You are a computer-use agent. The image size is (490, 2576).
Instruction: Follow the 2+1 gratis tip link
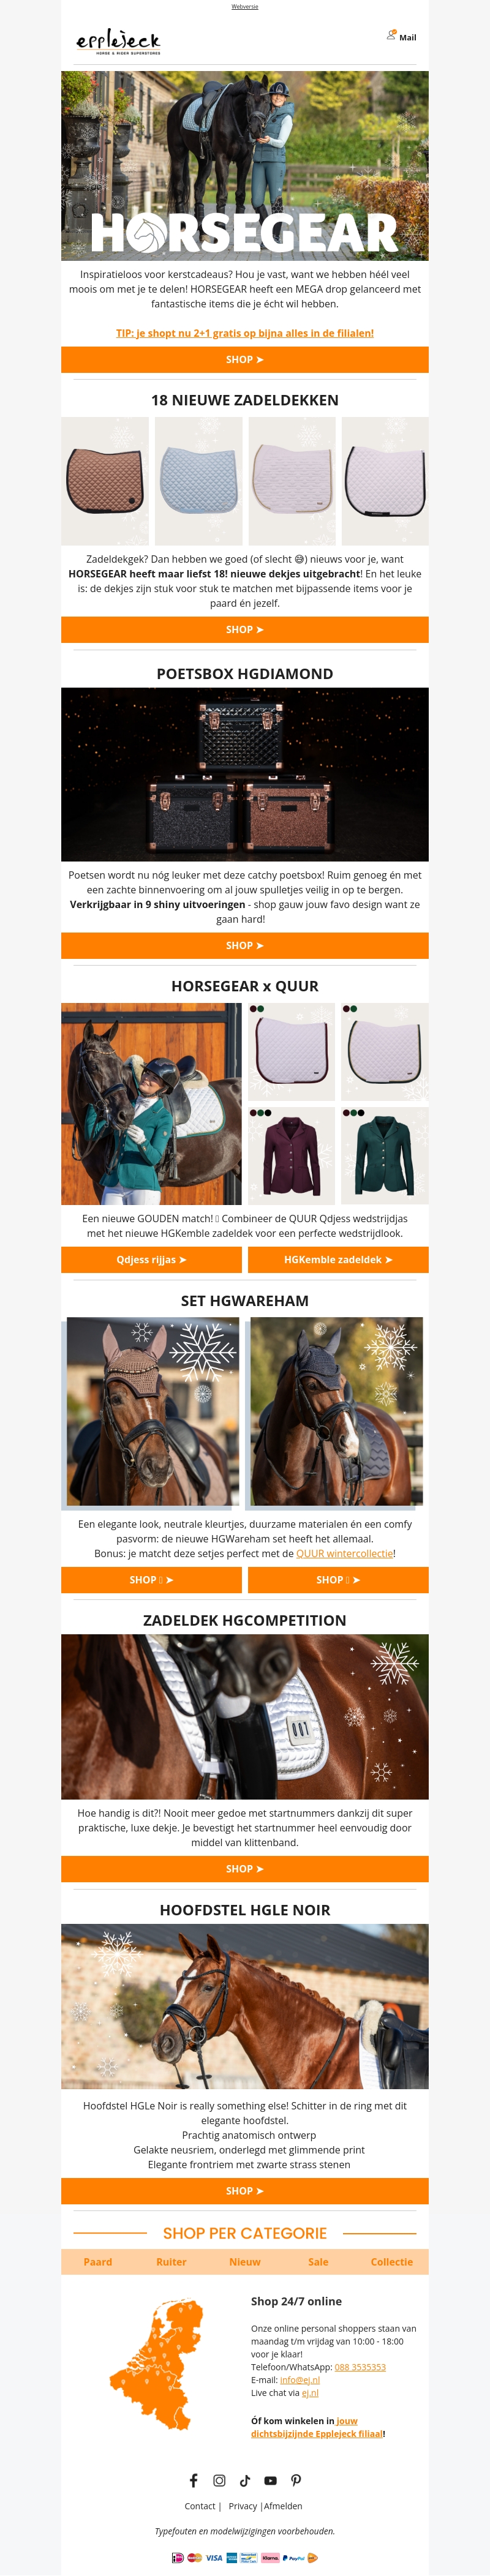pos(245,333)
